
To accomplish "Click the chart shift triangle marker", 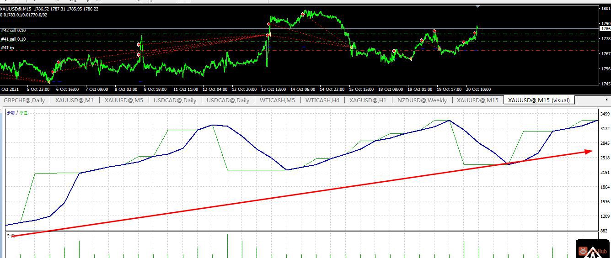I will [477, 7].
